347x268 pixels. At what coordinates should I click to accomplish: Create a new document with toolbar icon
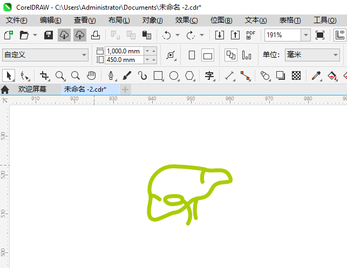[x=9, y=35]
